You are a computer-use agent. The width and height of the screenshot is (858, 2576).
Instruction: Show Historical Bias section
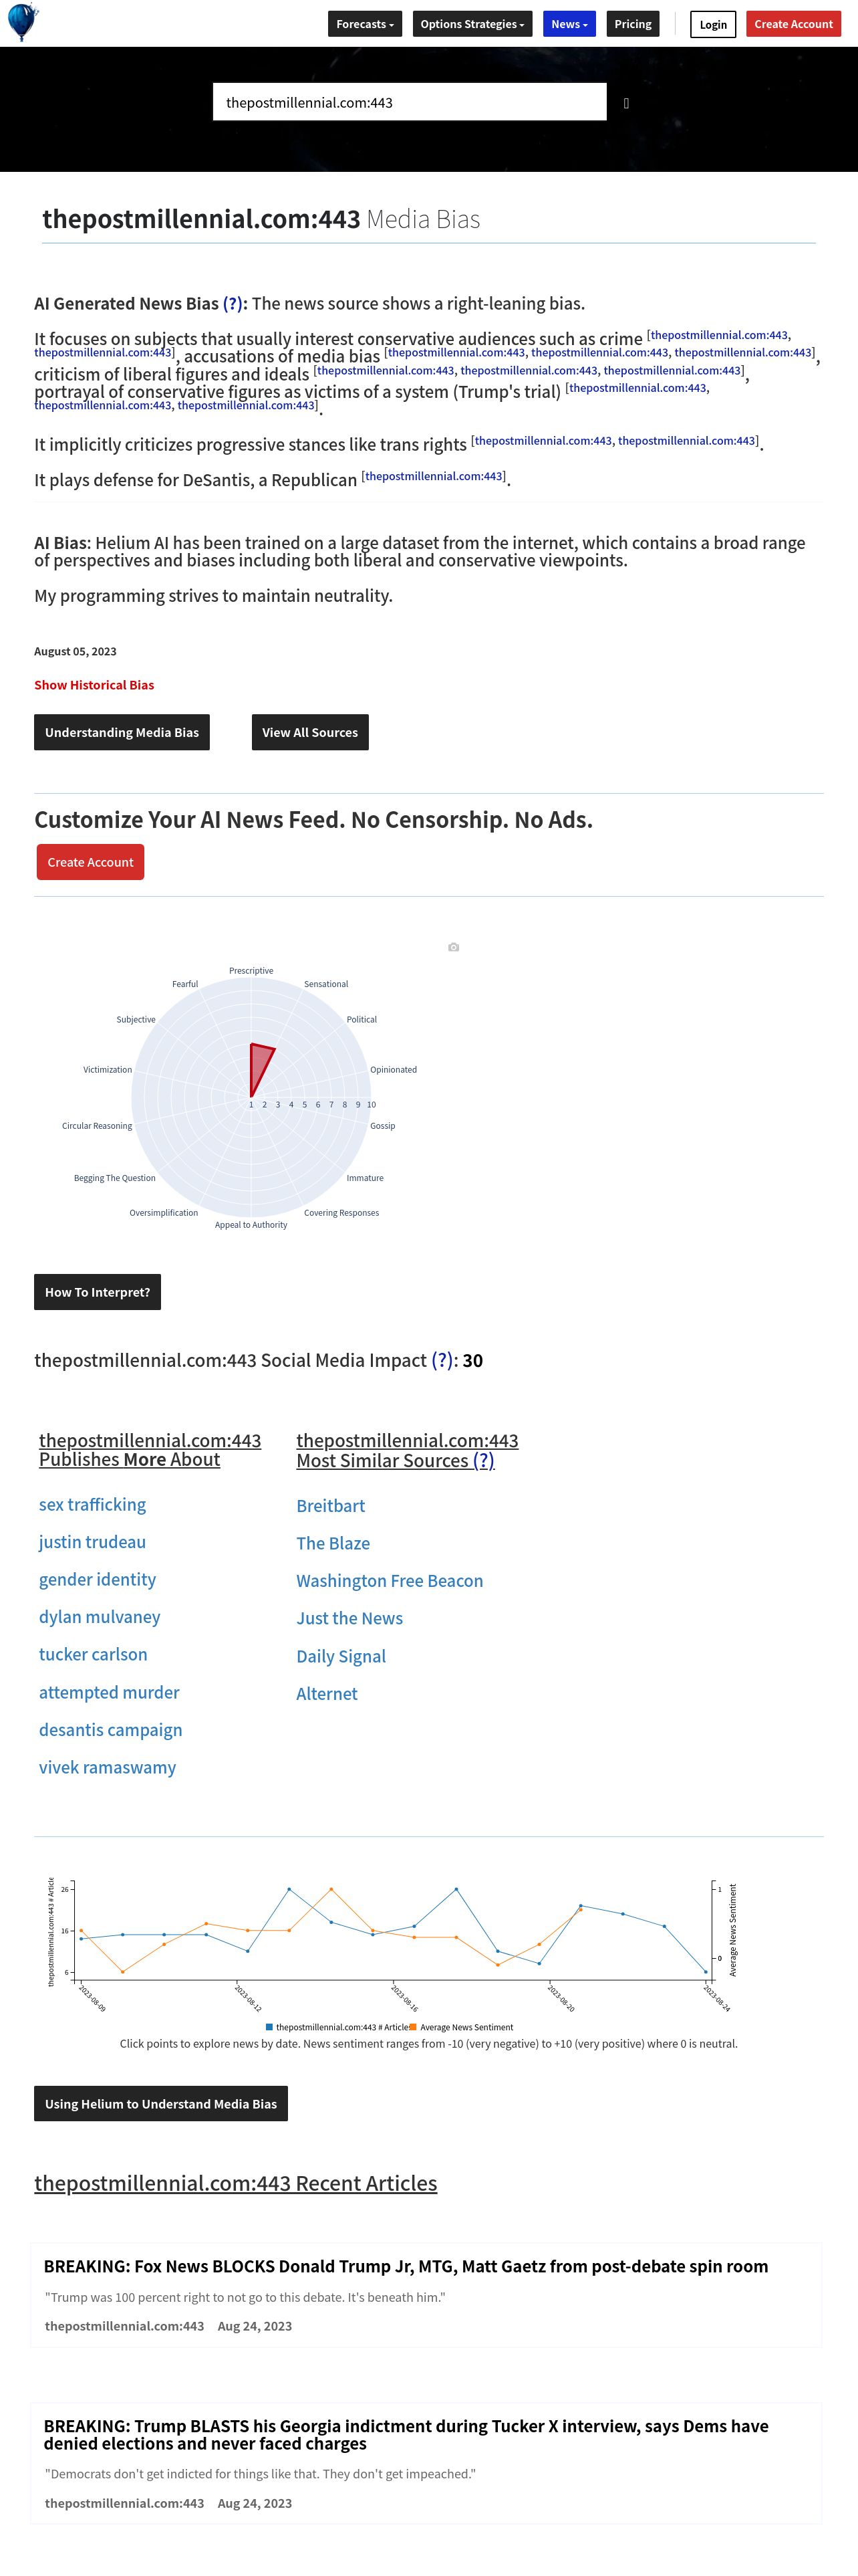point(94,685)
